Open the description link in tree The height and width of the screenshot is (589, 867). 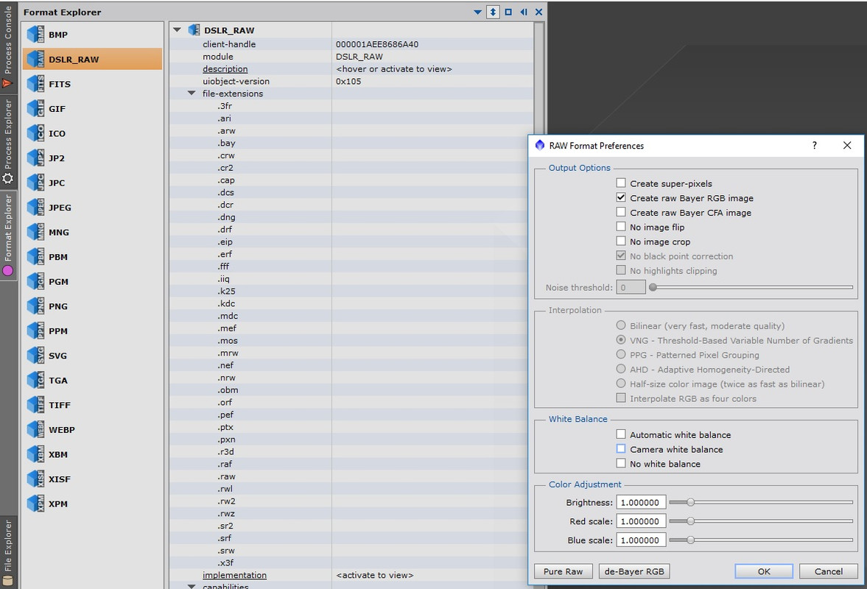coord(225,69)
